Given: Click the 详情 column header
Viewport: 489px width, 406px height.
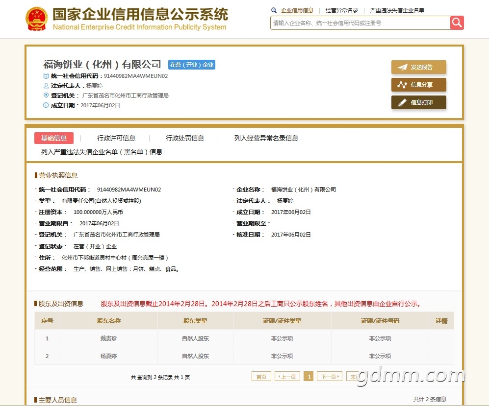Looking at the screenshot, I should click(441, 321).
